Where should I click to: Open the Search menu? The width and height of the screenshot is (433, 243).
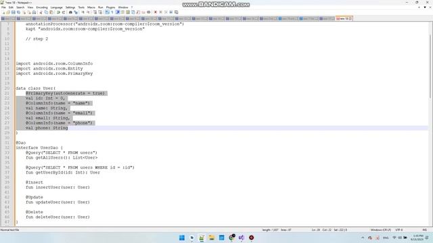pyautogui.click(x=20, y=7)
